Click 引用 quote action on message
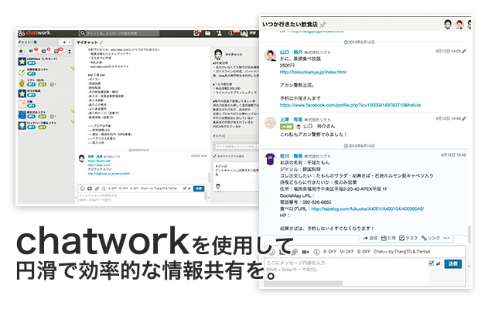 (388, 238)
